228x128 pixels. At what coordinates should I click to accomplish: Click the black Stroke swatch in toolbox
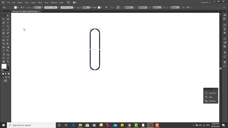7,69
